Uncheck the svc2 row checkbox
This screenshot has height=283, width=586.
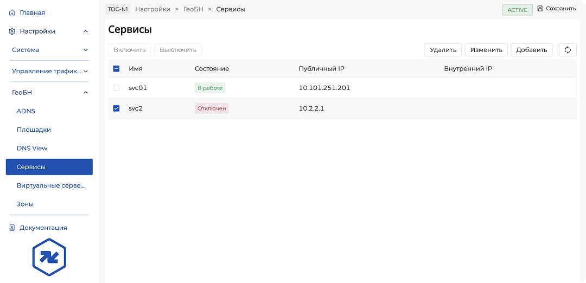[116, 108]
